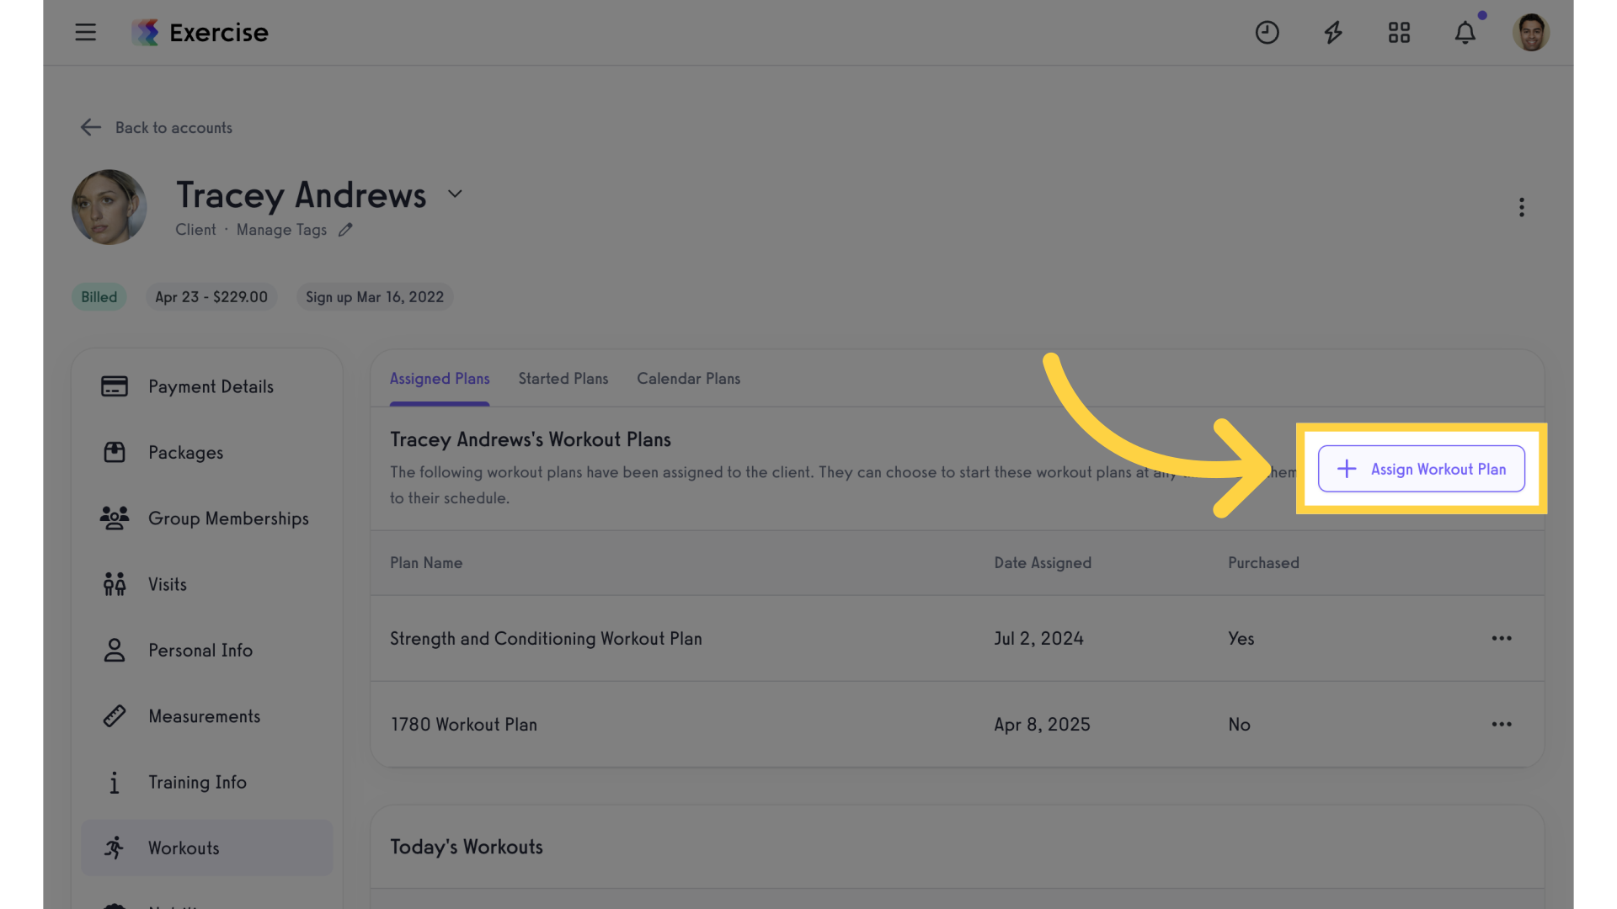This screenshot has width=1617, height=909.
Task: Click the clock history icon
Action: click(x=1267, y=32)
